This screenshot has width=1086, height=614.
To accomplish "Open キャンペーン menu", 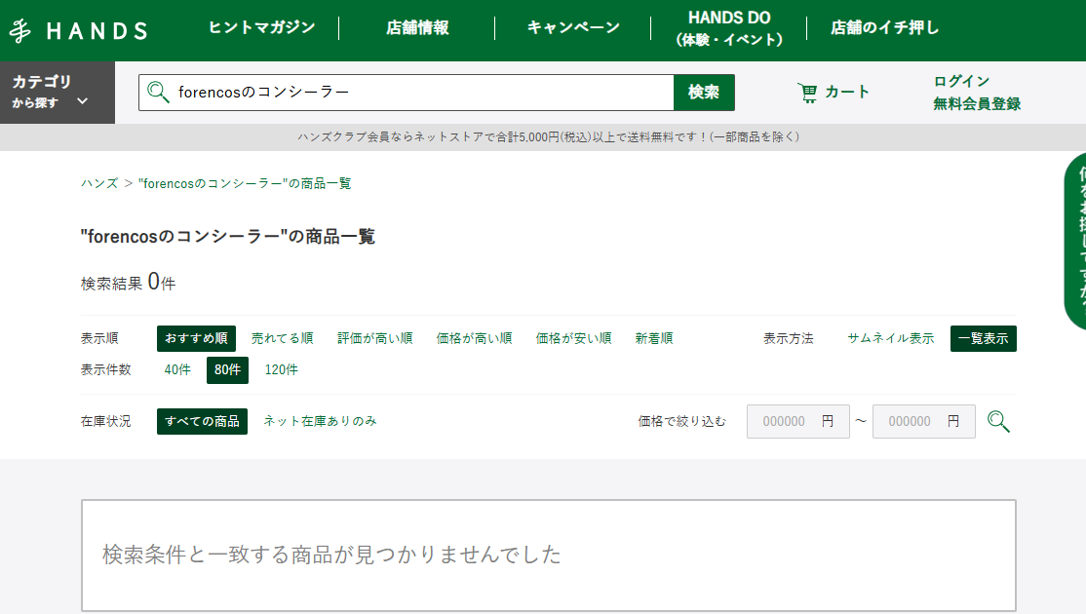I will click(x=573, y=27).
